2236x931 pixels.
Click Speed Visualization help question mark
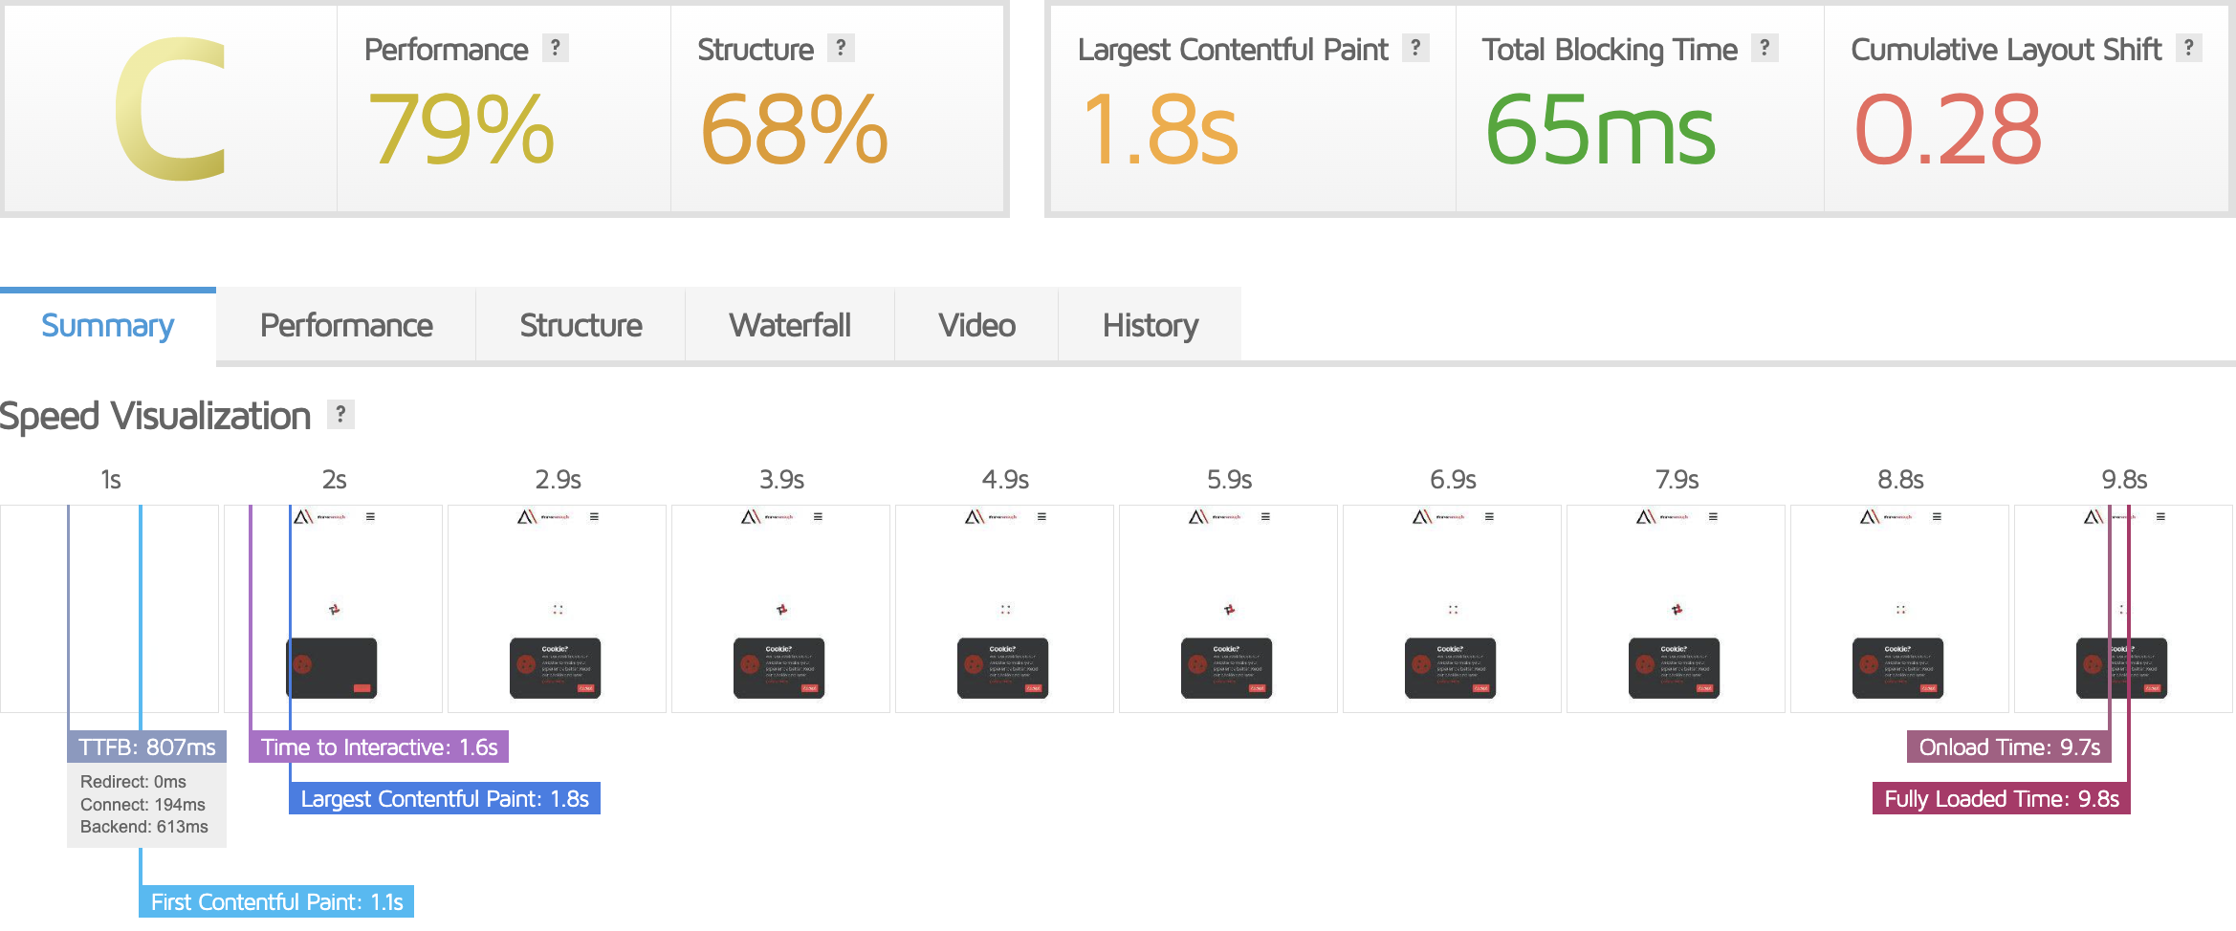click(340, 415)
